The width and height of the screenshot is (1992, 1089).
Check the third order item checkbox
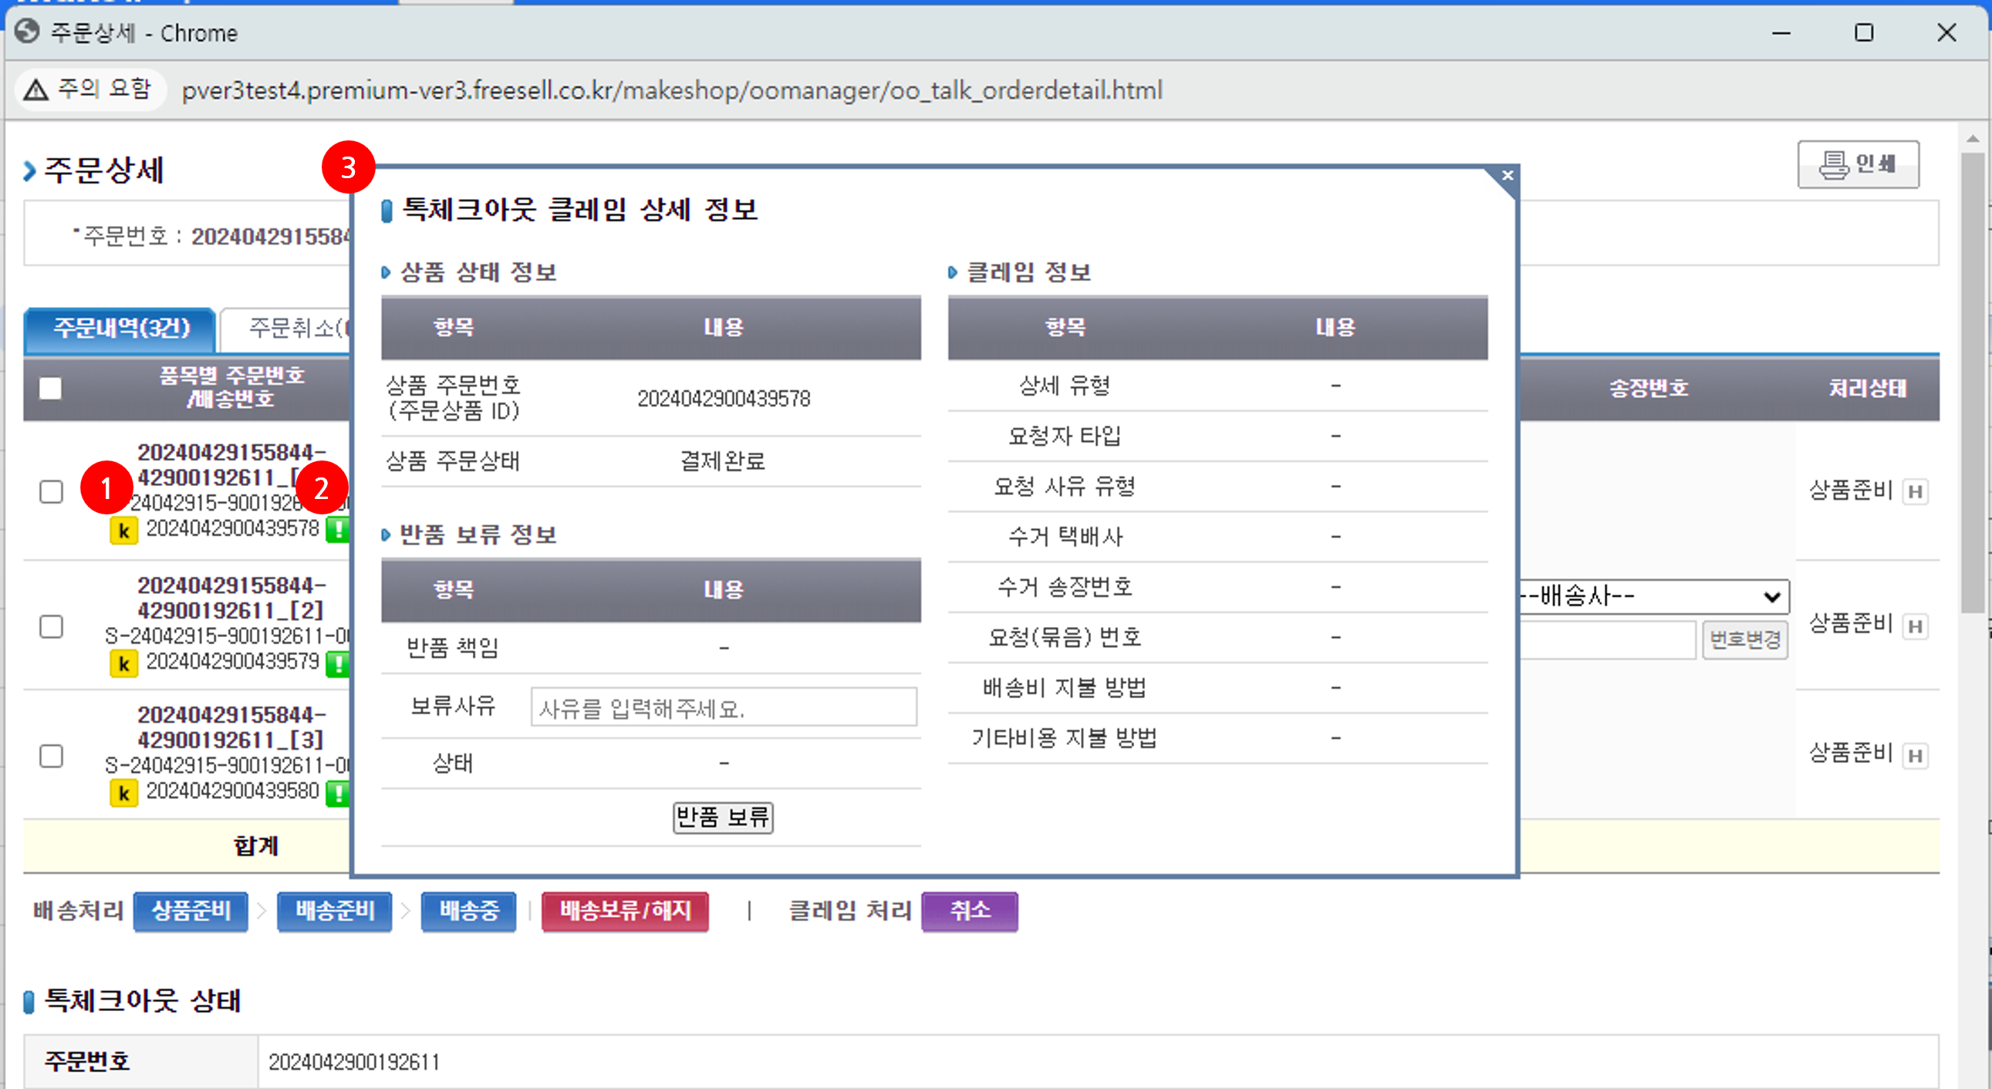click(x=51, y=755)
